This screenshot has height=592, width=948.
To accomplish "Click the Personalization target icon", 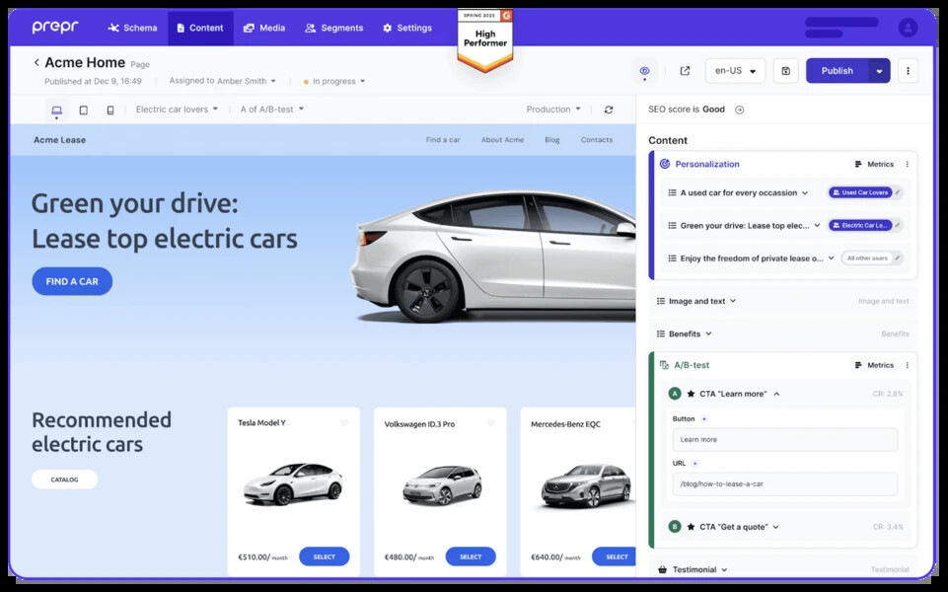I will coord(665,164).
